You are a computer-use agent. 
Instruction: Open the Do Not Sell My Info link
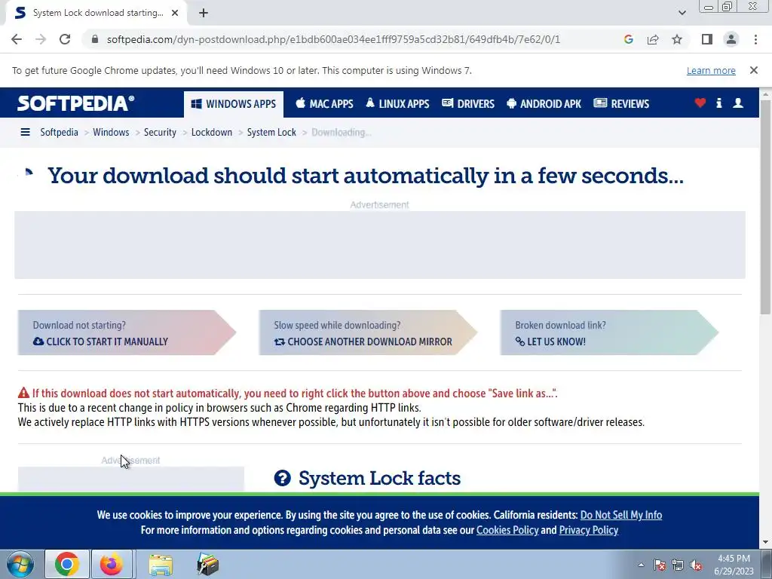coord(621,515)
